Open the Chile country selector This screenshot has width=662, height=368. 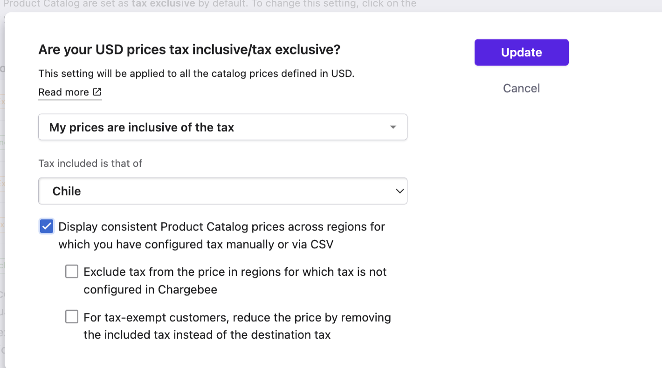click(223, 191)
